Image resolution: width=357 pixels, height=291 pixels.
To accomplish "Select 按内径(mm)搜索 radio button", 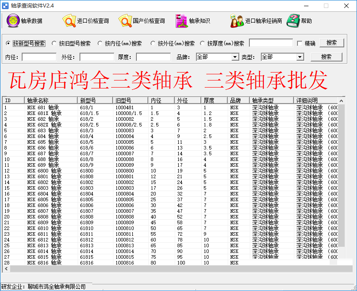I will [x=100, y=43].
